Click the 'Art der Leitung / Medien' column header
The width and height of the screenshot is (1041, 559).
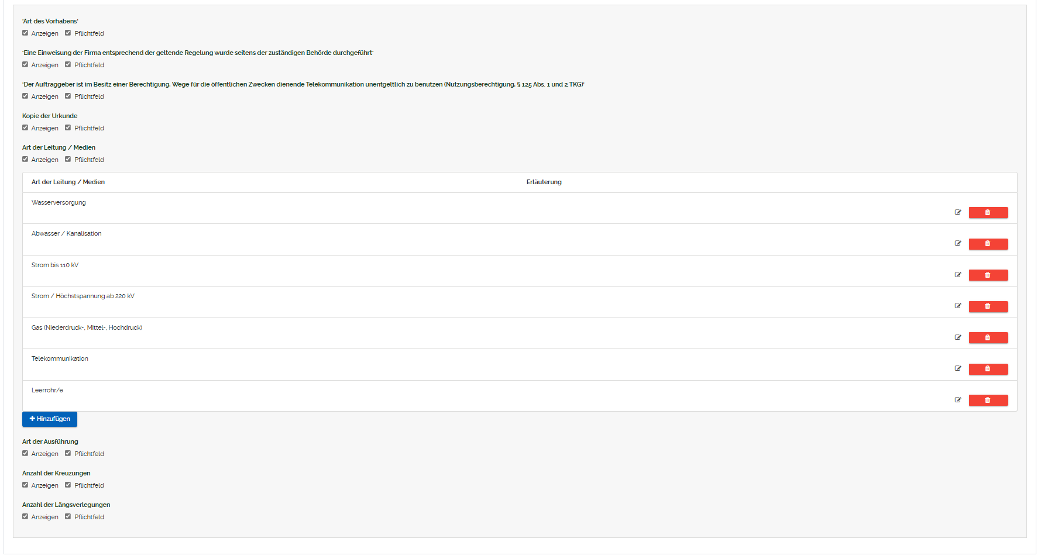(x=68, y=182)
